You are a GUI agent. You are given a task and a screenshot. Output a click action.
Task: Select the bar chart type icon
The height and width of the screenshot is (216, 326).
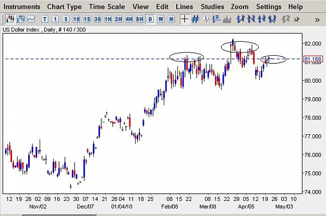tap(21, 19)
